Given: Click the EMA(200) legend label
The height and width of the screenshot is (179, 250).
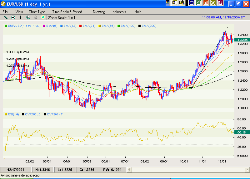Looking at the screenshot, I should (149, 26).
